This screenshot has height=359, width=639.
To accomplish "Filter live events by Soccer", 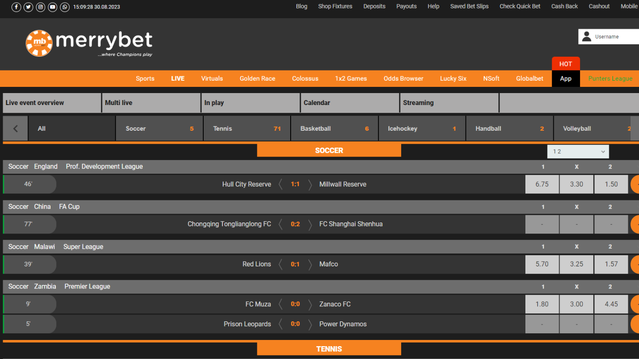I will [x=159, y=129].
